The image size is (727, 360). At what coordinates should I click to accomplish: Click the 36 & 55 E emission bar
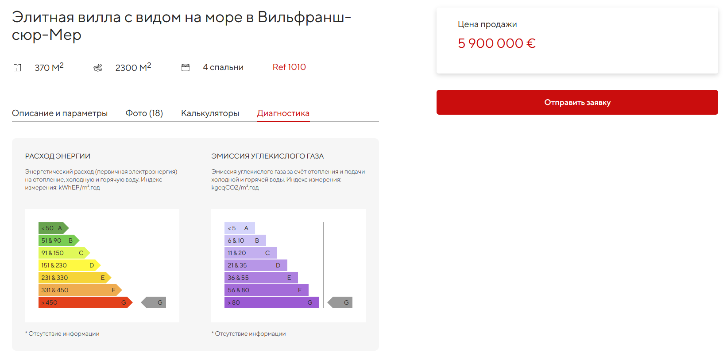(x=261, y=278)
